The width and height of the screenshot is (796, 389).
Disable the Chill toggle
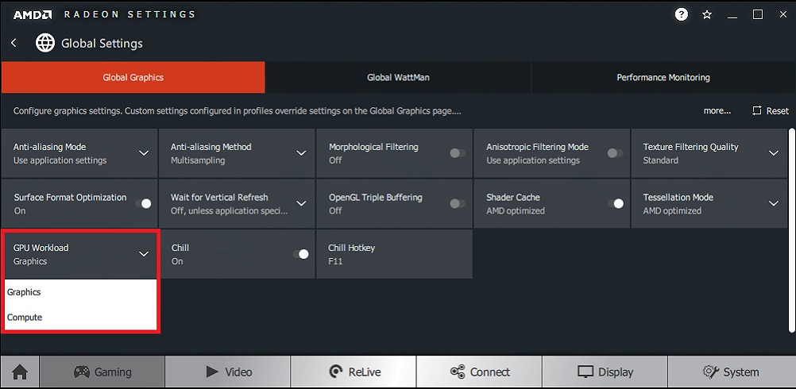click(x=300, y=254)
